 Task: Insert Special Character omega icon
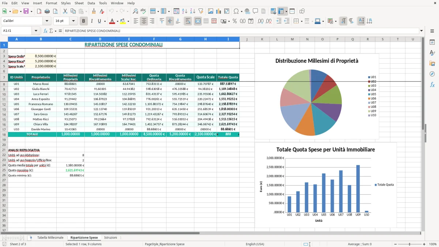pyautogui.click(x=236, y=11)
